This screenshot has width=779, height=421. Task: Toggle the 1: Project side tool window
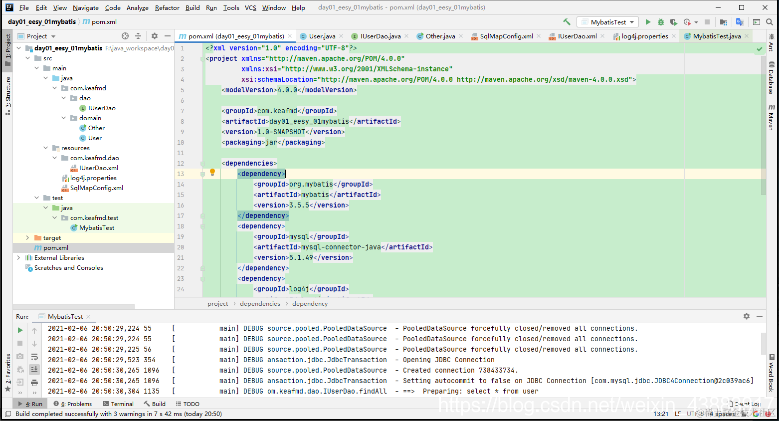[8, 49]
